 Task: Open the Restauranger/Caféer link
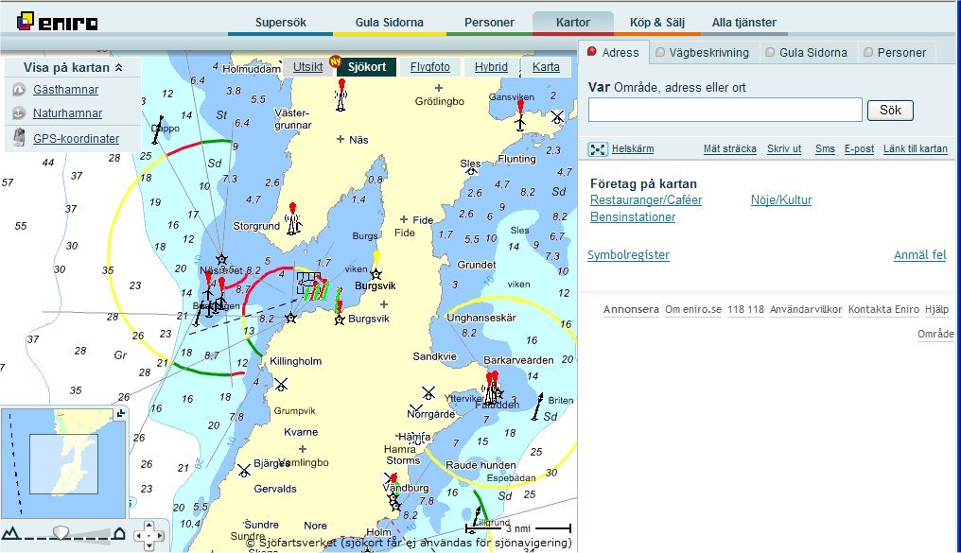(645, 200)
